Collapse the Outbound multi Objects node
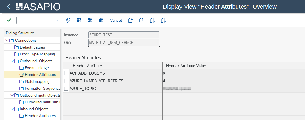This screenshot has height=120, width=305. click(12, 95)
